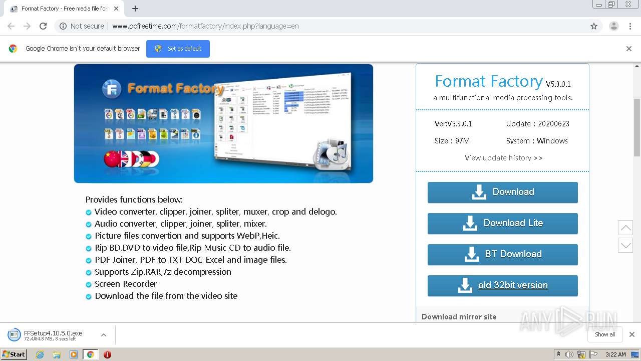The height and width of the screenshot is (361, 641).
Task: Click 'Rip BD,DVD to video file' line
Action: pos(193,248)
